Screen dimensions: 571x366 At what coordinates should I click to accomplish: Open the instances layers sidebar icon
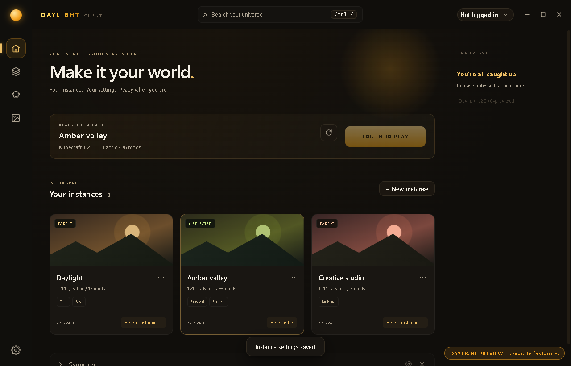(x=16, y=71)
